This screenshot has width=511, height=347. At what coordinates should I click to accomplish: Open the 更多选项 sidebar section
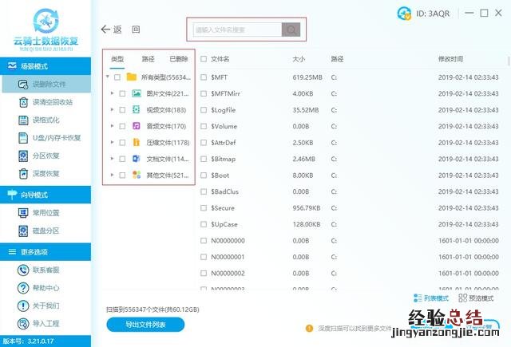pyautogui.click(x=46, y=251)
